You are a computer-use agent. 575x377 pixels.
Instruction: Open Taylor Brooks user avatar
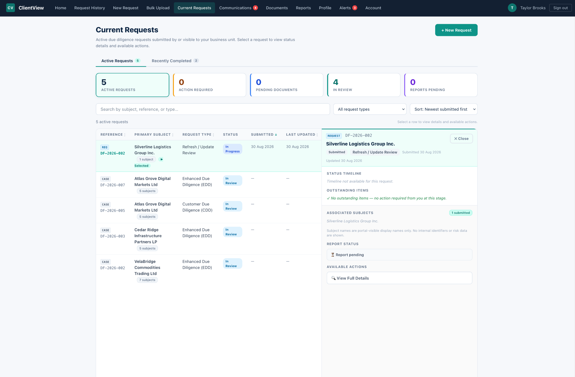(512, 8)
